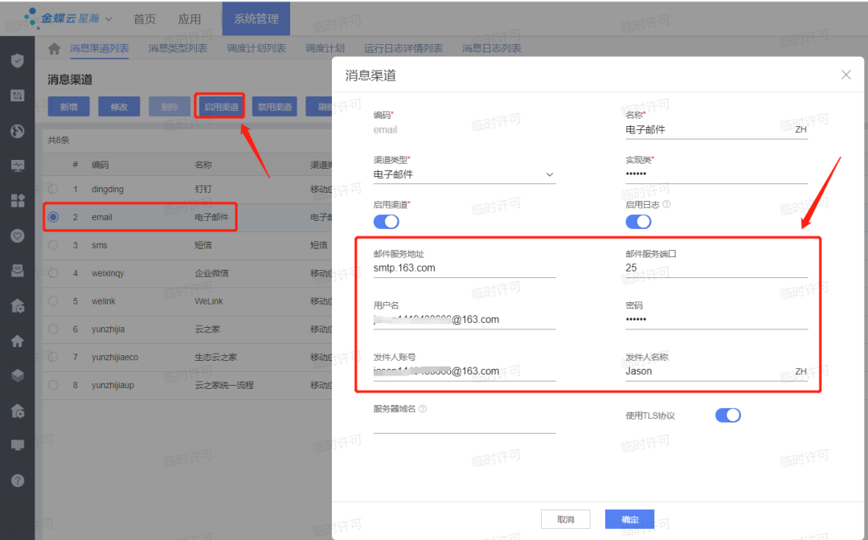Screen dimensions: 868x540
Task: Select radio button for welink row
Action: (x=53, y=301)
